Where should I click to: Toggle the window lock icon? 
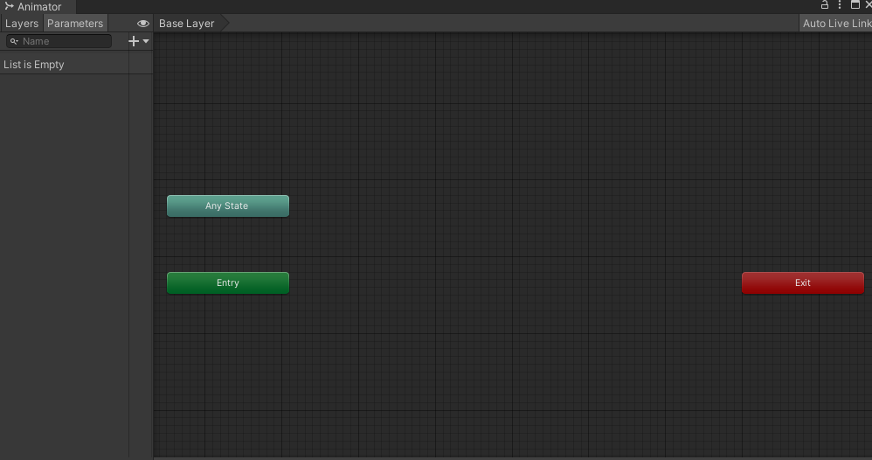825,5
